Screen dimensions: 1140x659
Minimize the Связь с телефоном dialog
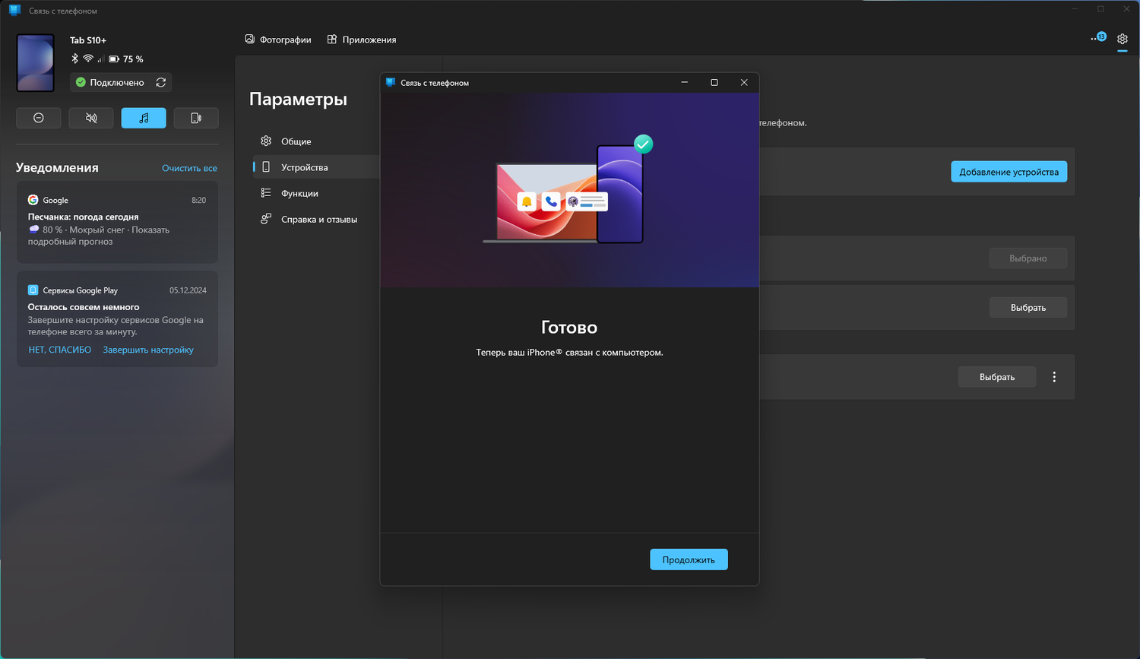(x=685, y=82)
